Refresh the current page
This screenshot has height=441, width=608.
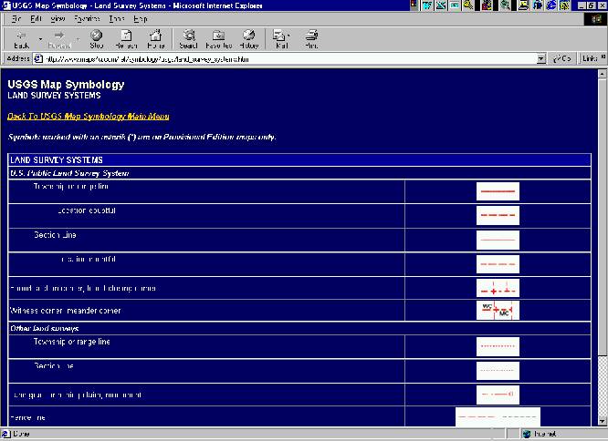coord(126,38)
